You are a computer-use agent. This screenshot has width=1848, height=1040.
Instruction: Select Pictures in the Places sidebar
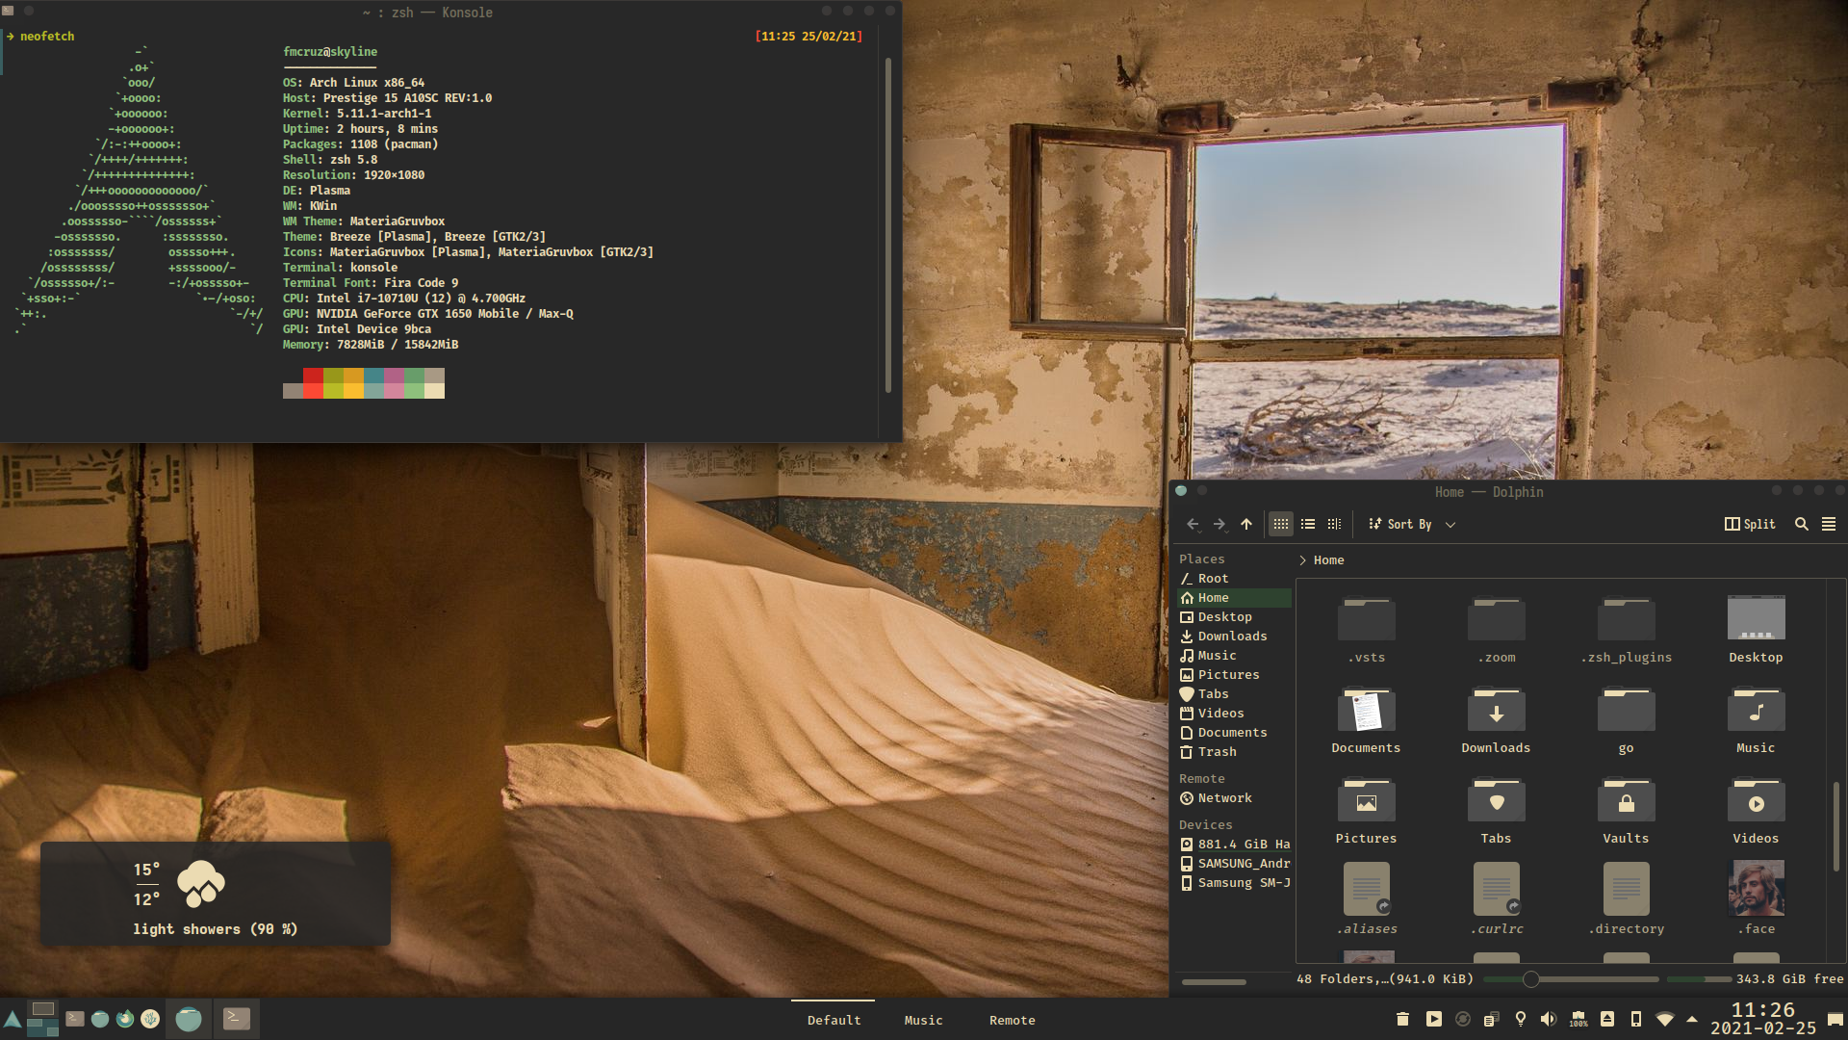point(1227,675)
